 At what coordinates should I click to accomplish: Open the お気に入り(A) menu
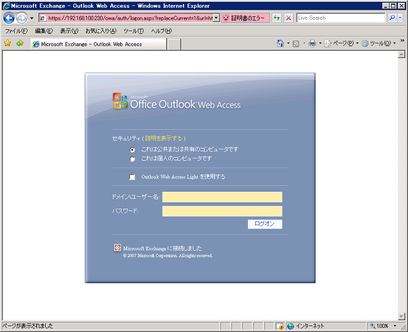point(101,31)
